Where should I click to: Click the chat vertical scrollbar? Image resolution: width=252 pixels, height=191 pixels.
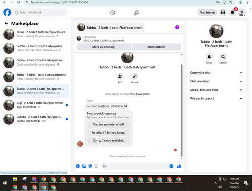[181, 110]
